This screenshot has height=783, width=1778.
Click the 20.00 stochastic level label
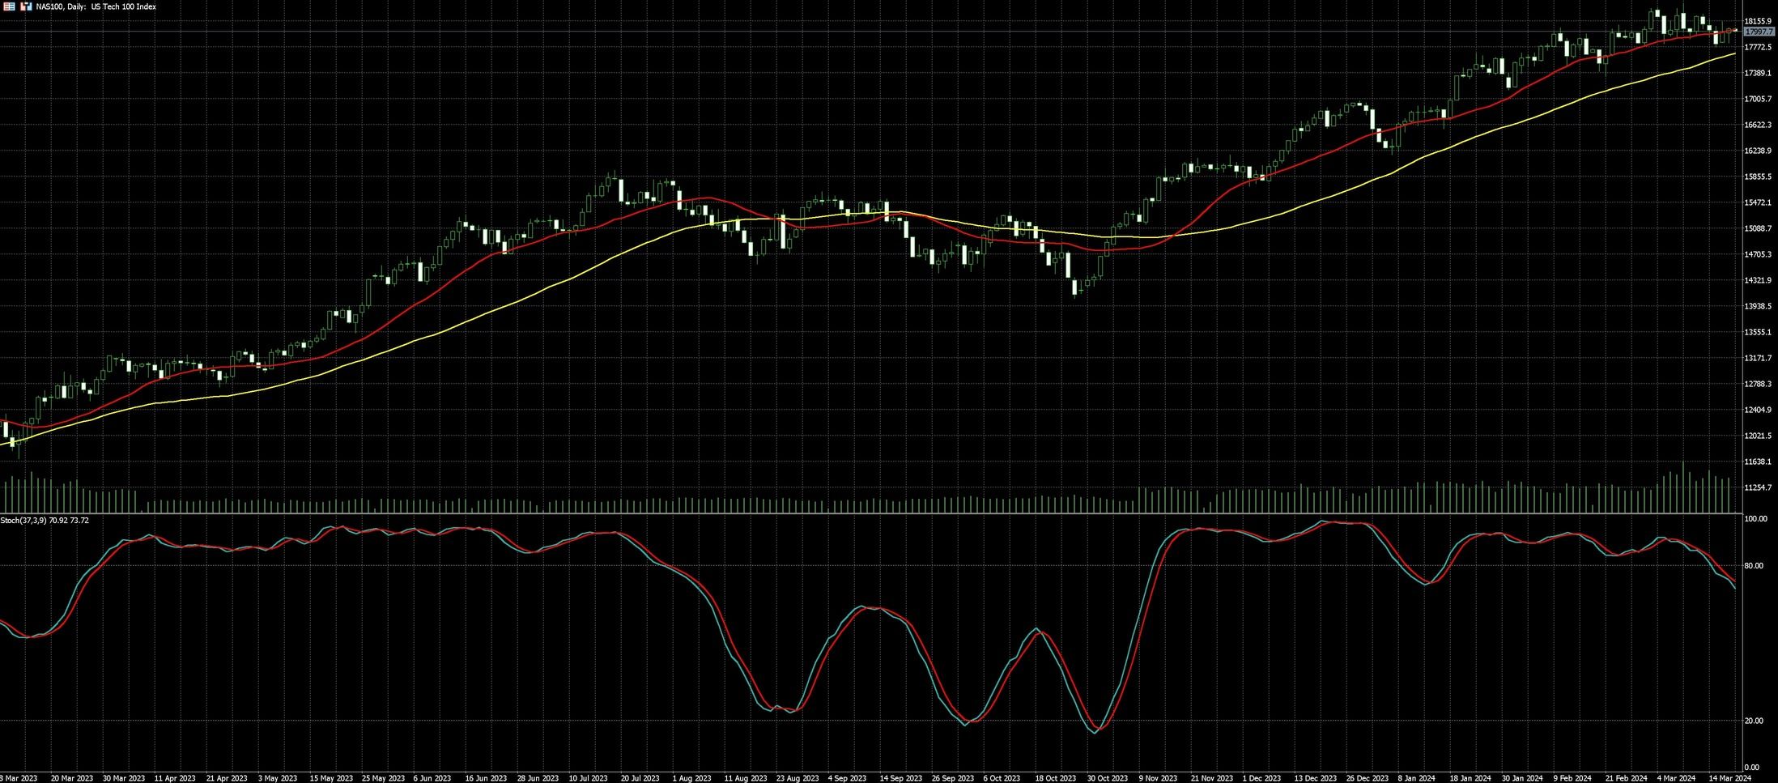1753,721
